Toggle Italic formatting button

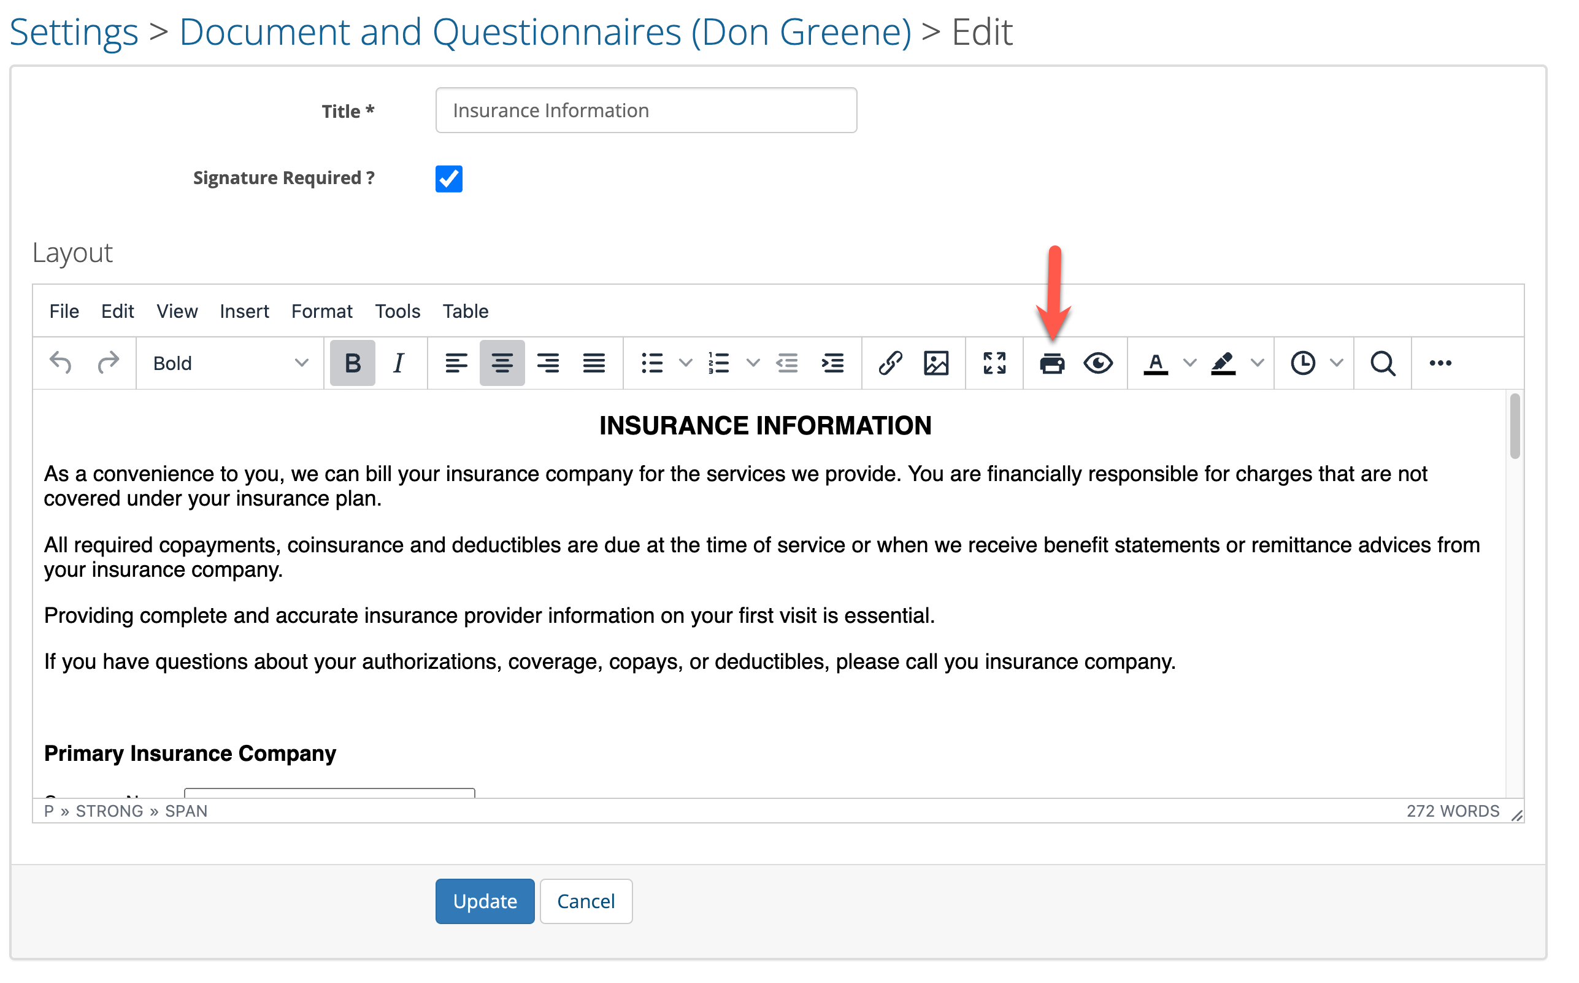pos(398,363)
